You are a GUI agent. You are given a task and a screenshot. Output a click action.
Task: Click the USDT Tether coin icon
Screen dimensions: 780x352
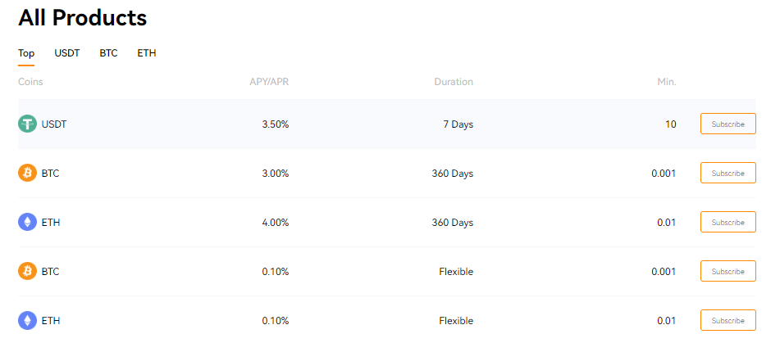click(28, 124)
